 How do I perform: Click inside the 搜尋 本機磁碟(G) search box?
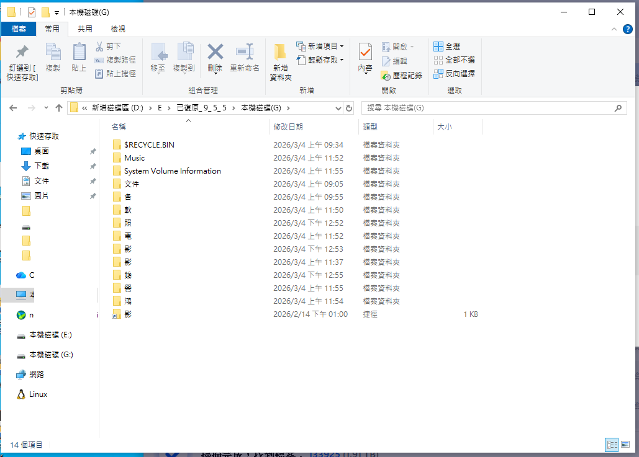click(x=491, y=107)
